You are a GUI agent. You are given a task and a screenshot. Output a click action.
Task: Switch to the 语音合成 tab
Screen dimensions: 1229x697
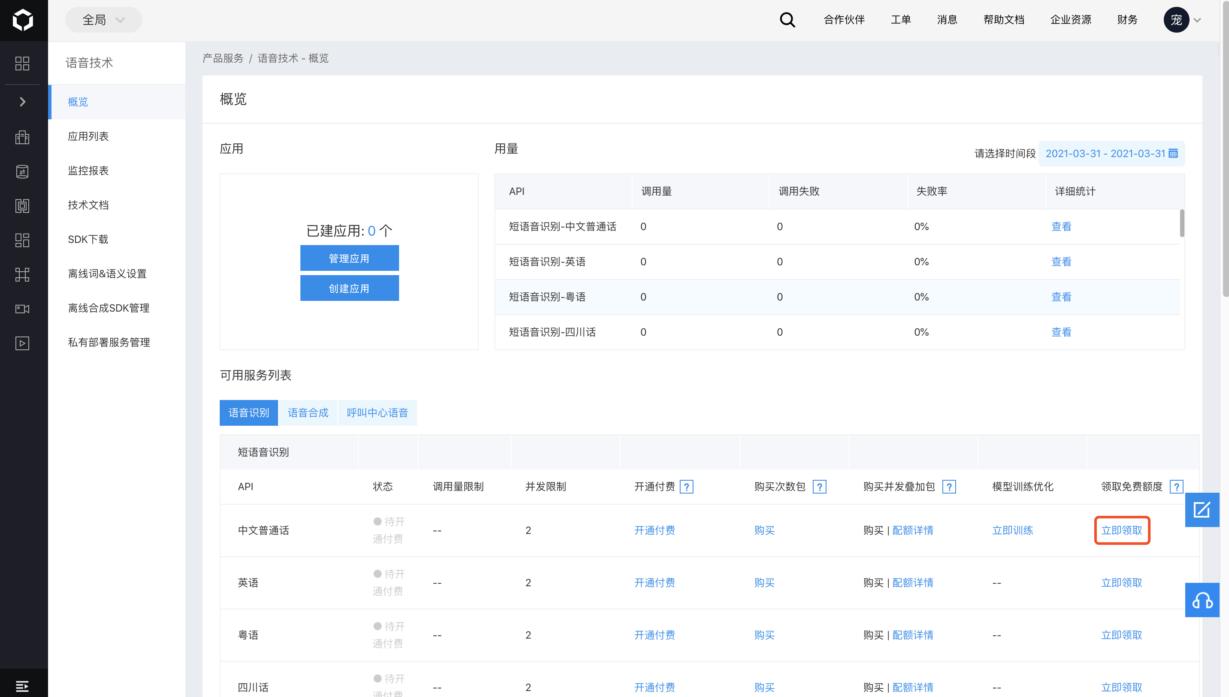tap(308, 412)
